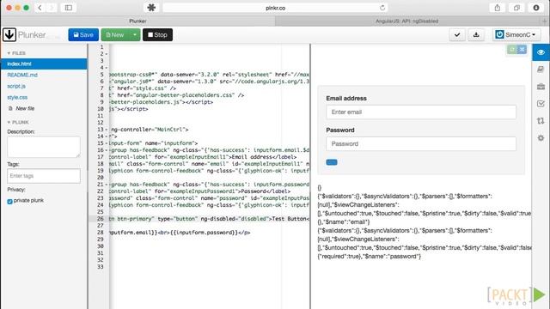This screenshot has width=550, height=309.
Task: Download the plunk as zip icon
Action: (x=476, y=34)
